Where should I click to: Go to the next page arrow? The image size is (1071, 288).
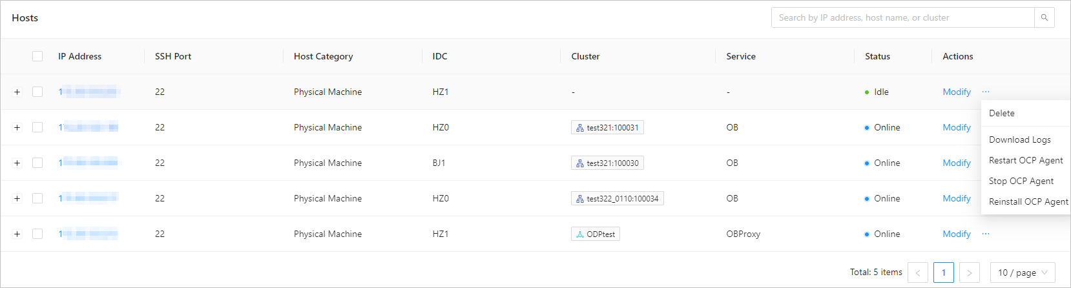969,273
